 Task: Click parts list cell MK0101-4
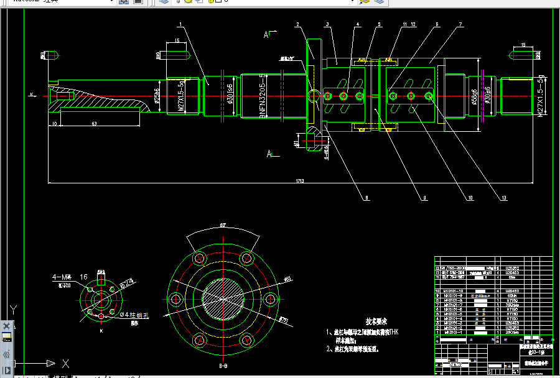click(454, 319)
